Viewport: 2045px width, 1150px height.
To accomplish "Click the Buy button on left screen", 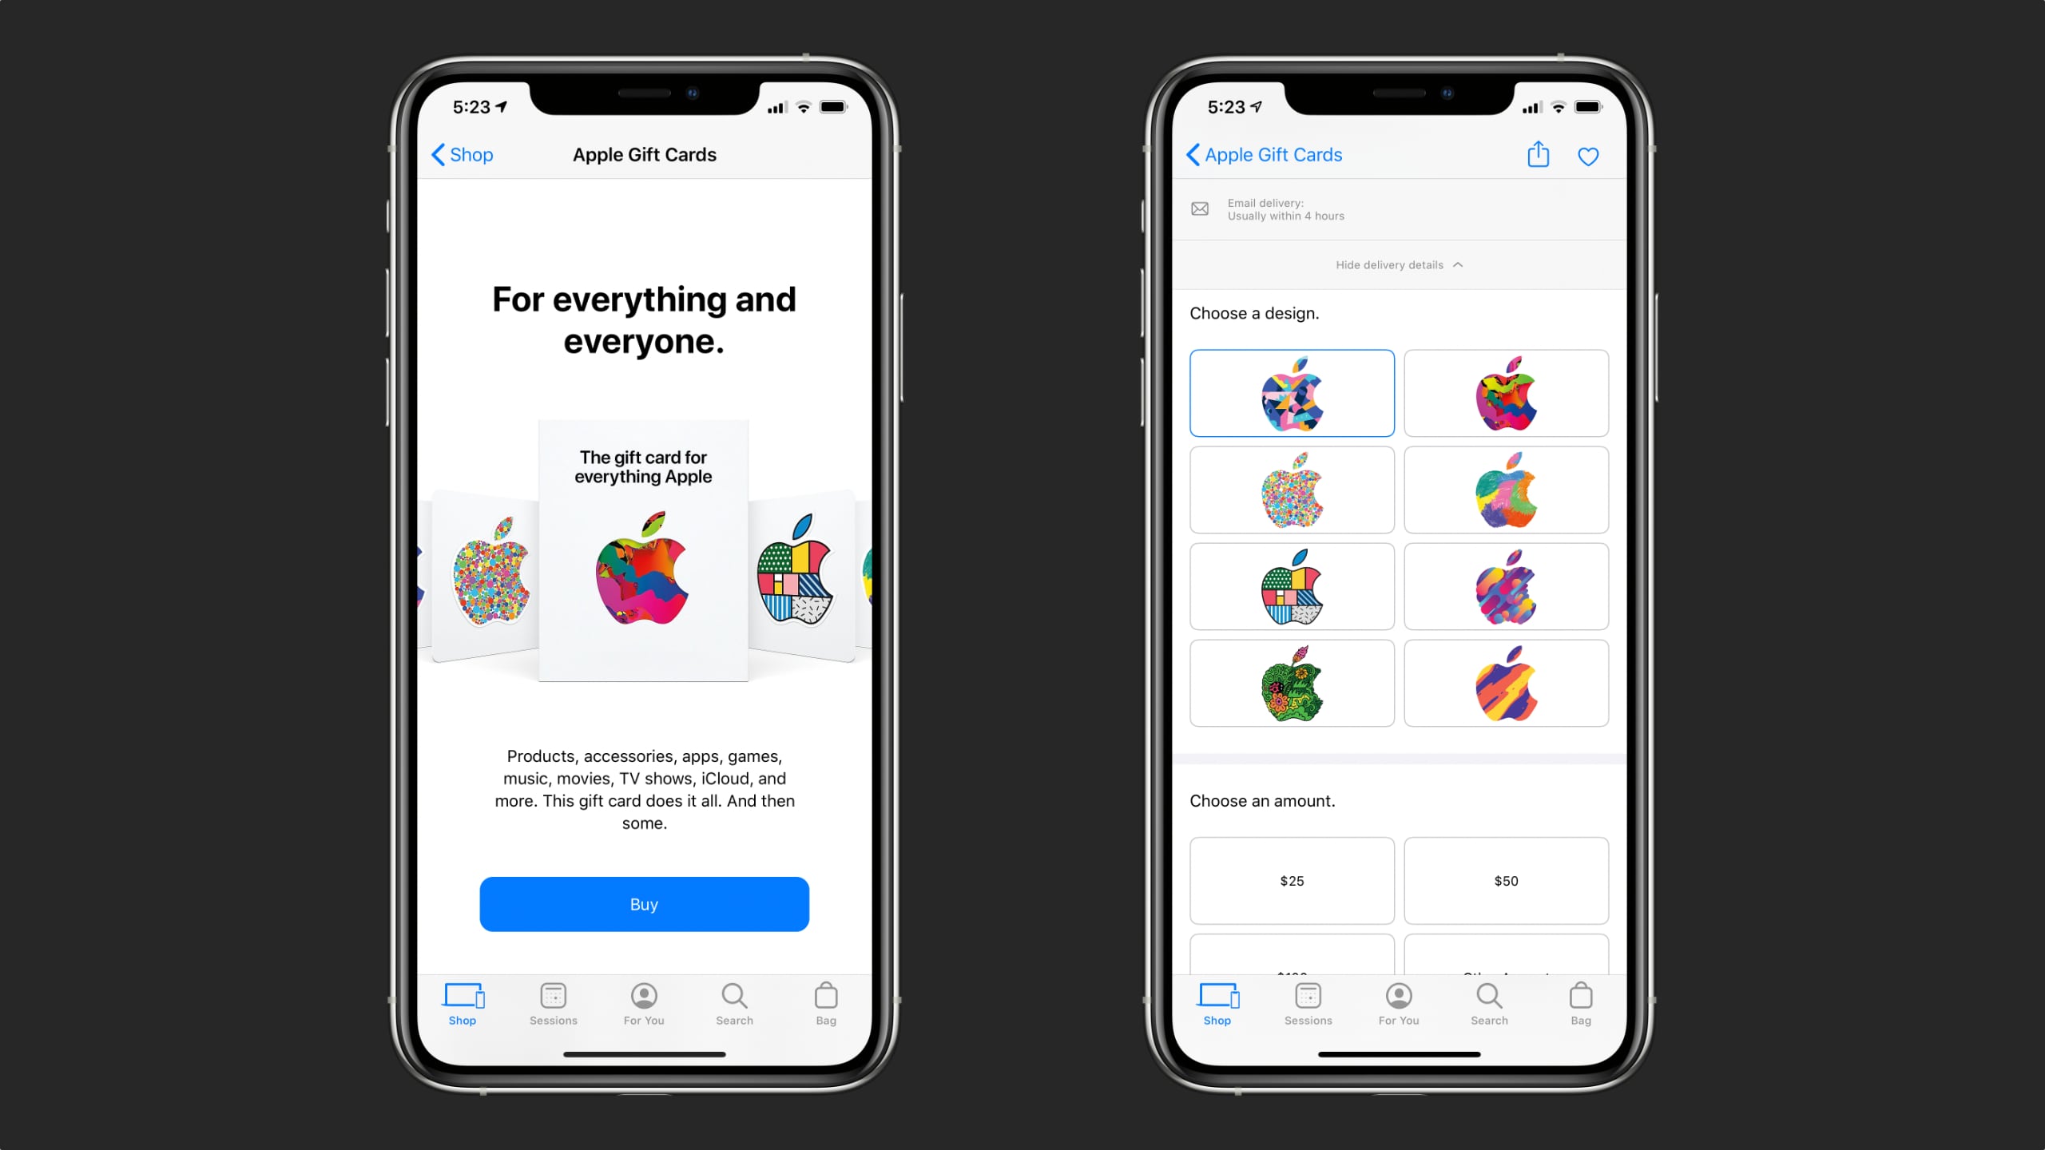I will tap(643, 903).
